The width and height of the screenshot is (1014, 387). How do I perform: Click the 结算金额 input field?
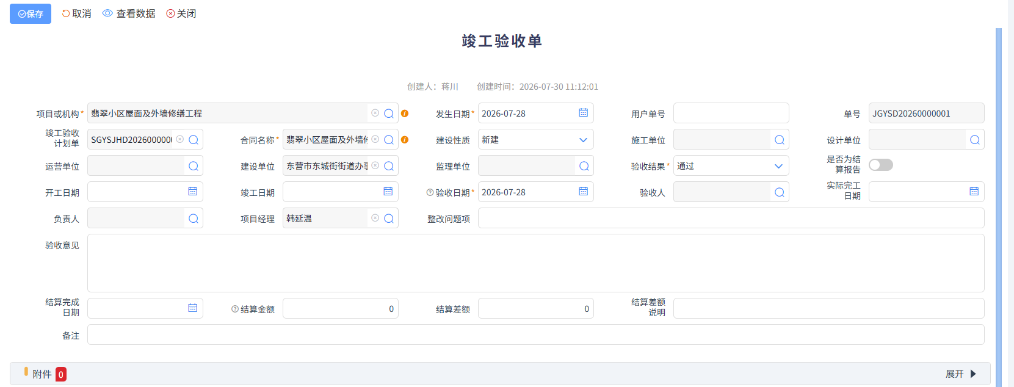(x=341, y=308)
